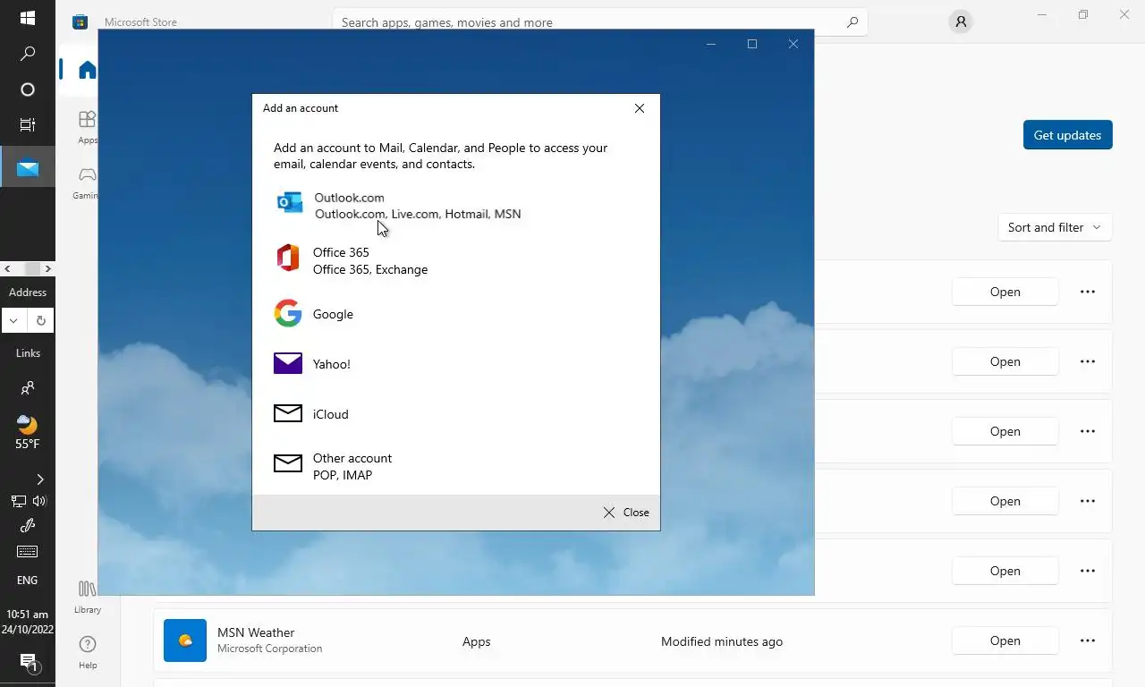1145x687 pixels.
Task: Open notification center icon
Action: [28, 663]
